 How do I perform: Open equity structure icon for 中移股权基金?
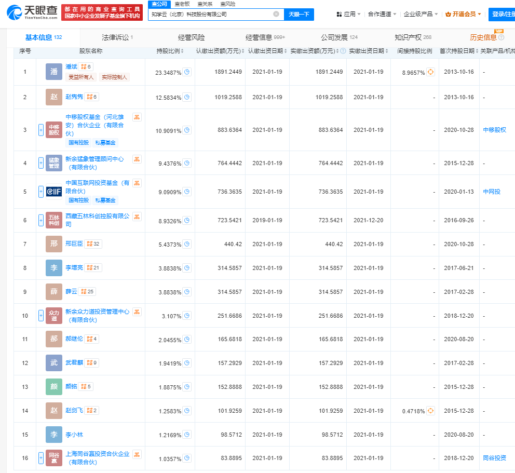137,117
